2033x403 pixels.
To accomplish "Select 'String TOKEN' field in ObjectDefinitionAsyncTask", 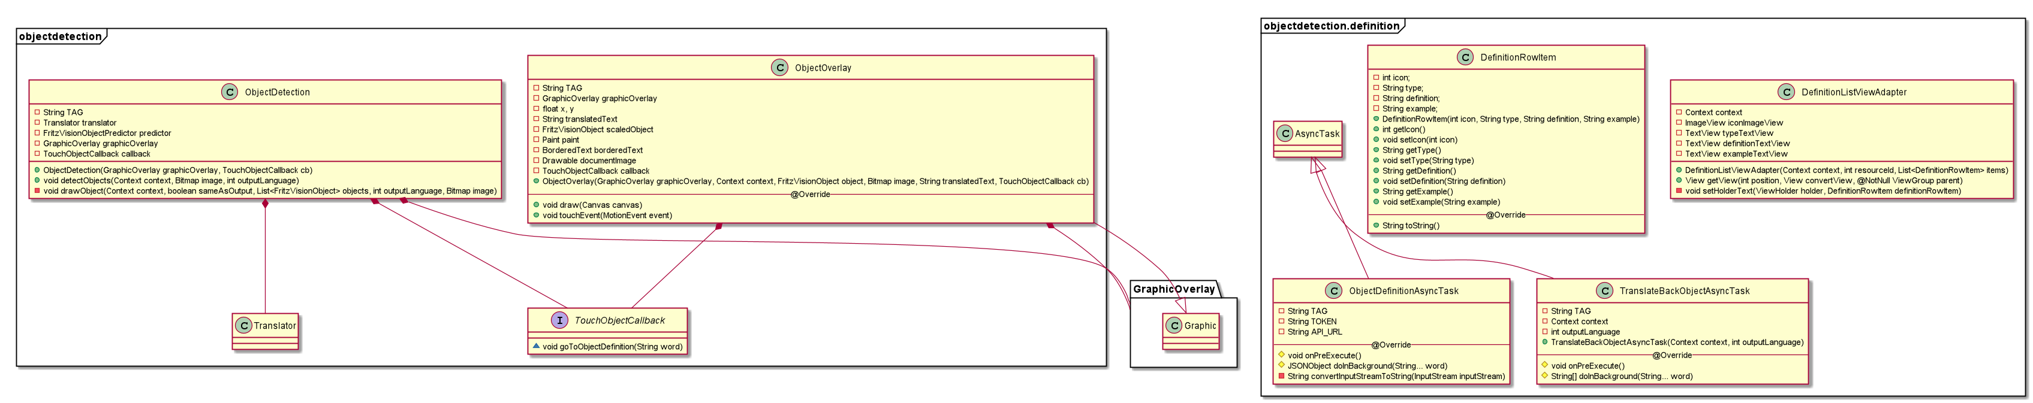I will [x=1312, y=322].
